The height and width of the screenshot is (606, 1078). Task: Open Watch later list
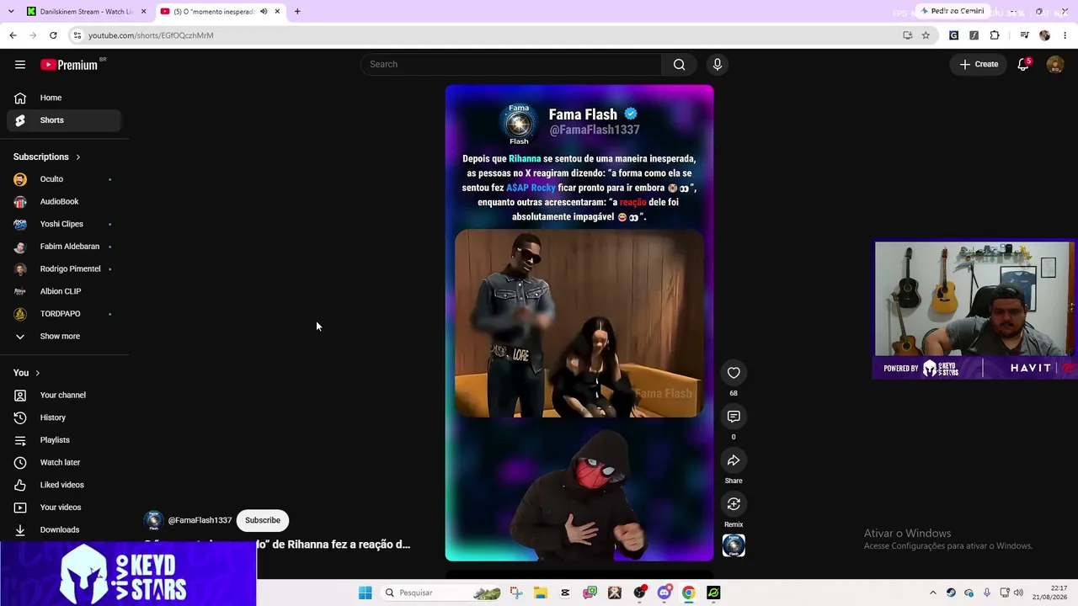[64, 463]
